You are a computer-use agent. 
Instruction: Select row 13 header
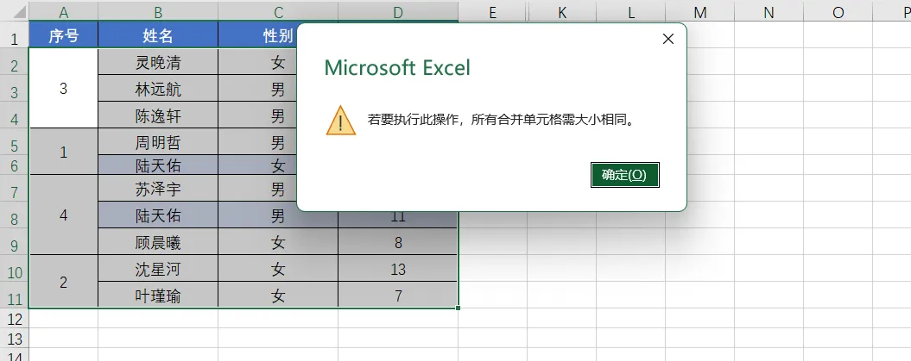(x=15, y=338)
